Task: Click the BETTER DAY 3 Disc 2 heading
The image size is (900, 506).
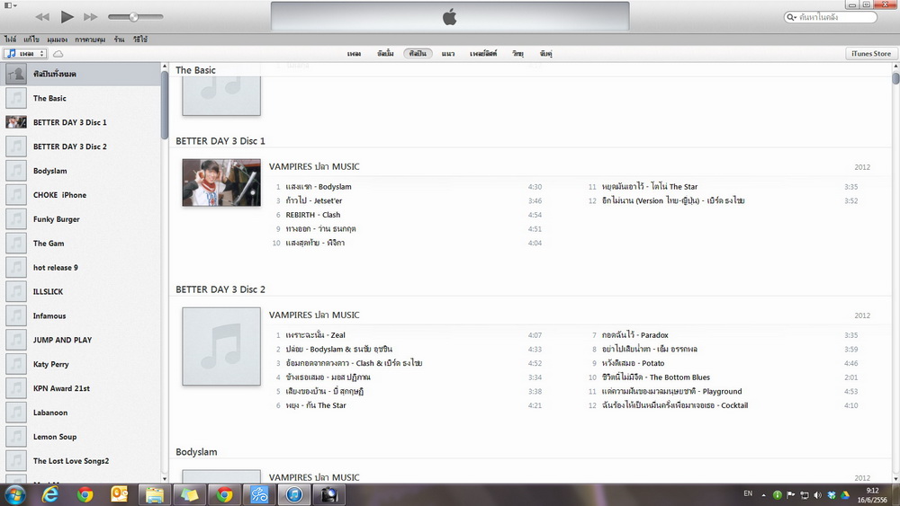Action: click(220, 289)
